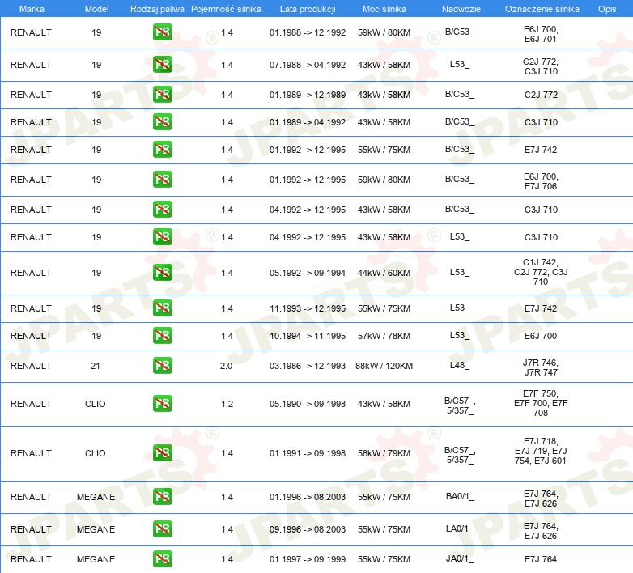The height and width of the screenshot is (573, 633).
Task: Click the petrol icon in the 01.1988 -> 12.1992 row
Action: [x=162, y=32]
